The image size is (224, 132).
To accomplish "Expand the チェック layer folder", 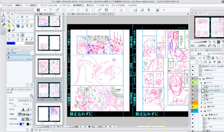I will coord(201,103).
